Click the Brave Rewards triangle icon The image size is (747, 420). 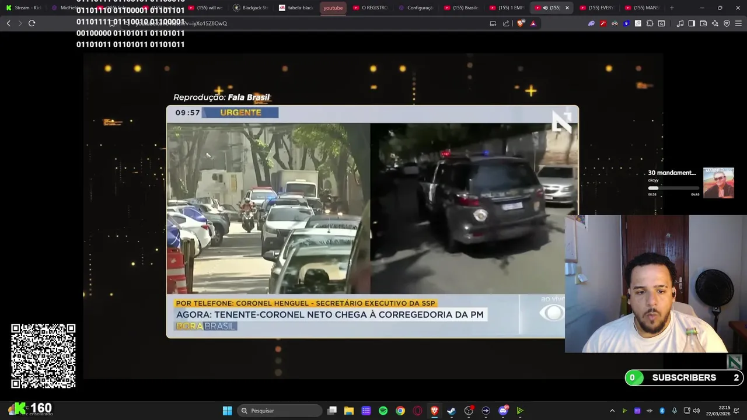tap(533, 23)
